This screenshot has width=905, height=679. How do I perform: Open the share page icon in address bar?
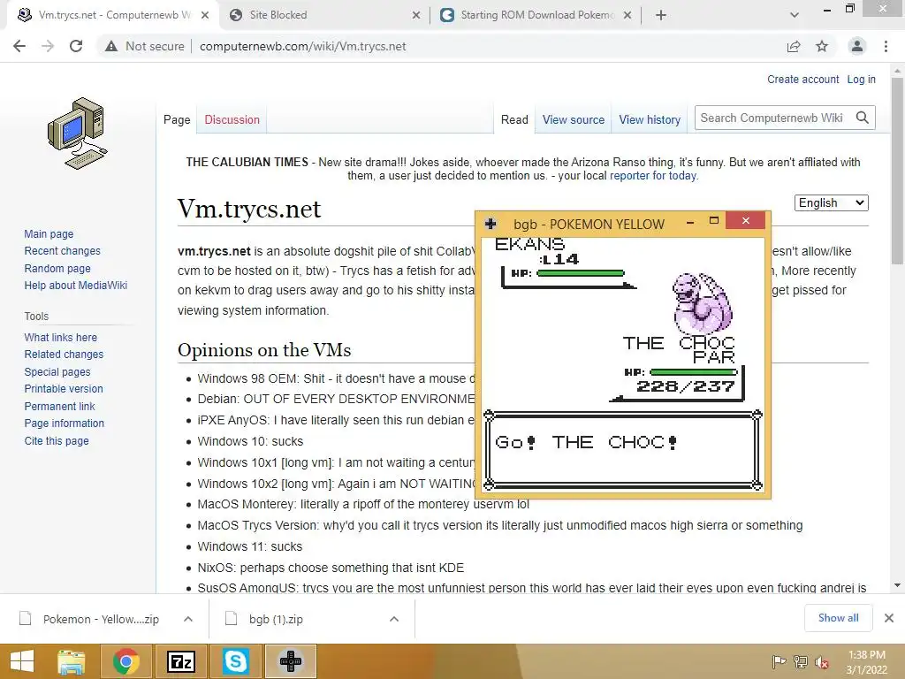(x=794, y=46)
